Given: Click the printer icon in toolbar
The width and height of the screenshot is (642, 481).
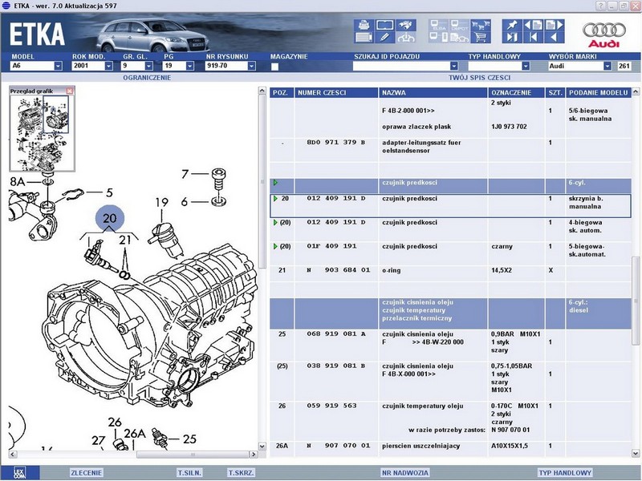Looking at the screenshot, I should click(x=364, y=26).
